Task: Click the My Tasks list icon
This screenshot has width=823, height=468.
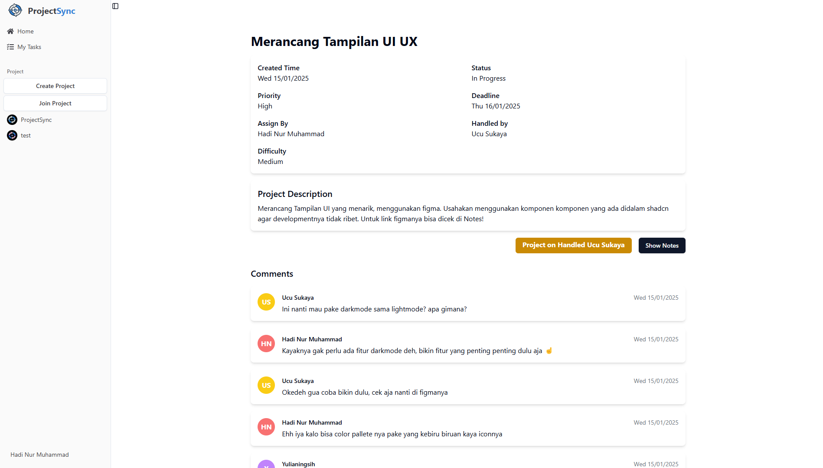Action: click(10, 47)
